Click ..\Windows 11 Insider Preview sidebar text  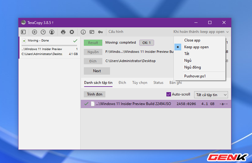(42, 49)
